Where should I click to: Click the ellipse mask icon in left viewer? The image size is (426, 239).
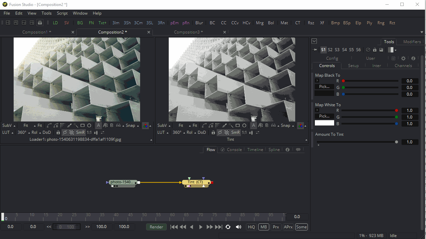[x=89, y=125]
